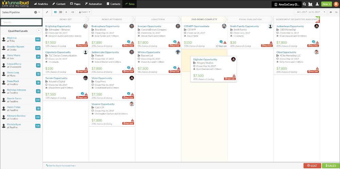Click Get the Social Assistant free link

[61, 166]
